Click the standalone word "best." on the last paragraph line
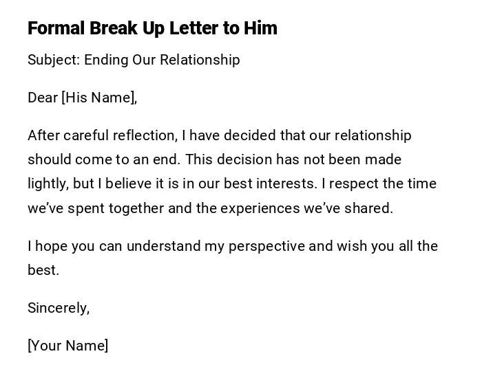Screen dimensions: 482x389 (43, 270)
